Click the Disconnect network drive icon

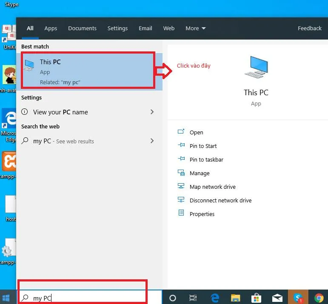[181, 200]
